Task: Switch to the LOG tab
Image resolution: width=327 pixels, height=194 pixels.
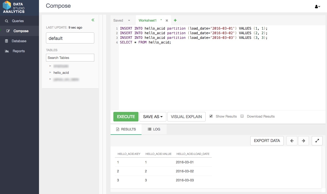Action: click(154, 129)
